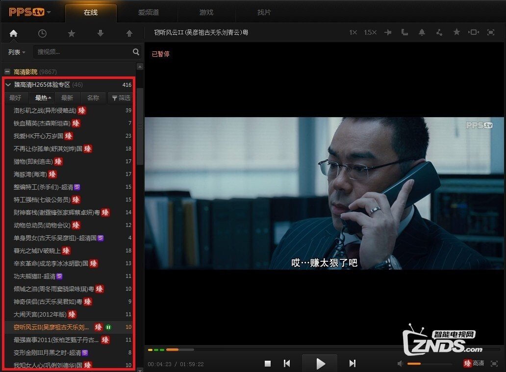Click the fullscreen icon in top toolbar
This screenshot has height=372, width=506.
tap(490, 32)
